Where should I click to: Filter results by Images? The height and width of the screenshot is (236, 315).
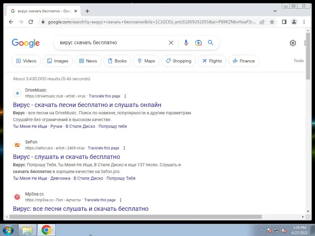click(58, 61)
